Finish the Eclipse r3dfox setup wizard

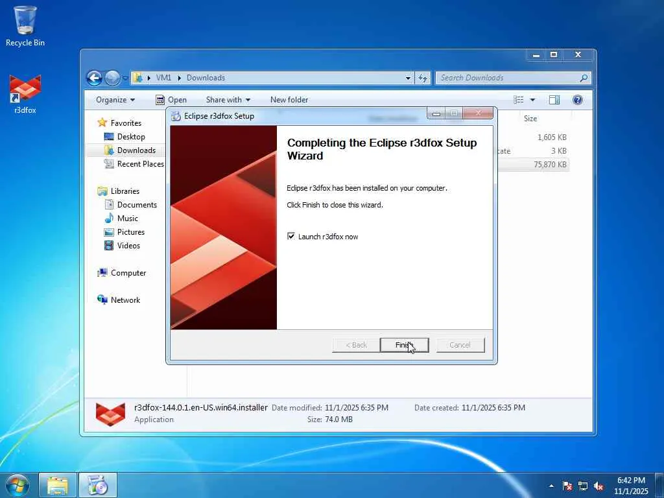pyautogui.click(x=405, y=345)
